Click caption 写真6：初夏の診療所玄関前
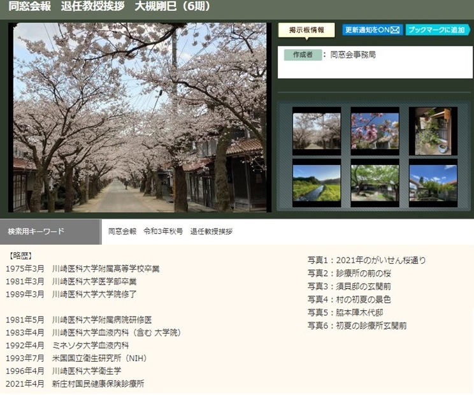This screenshot has width=474, height=395. tap(357, 326)
